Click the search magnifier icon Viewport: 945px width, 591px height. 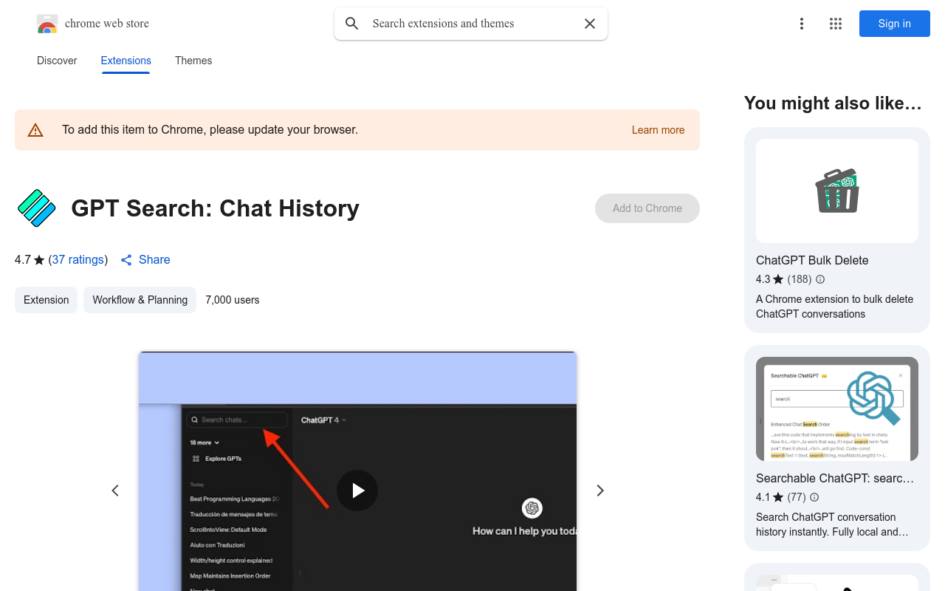(352, 24)
